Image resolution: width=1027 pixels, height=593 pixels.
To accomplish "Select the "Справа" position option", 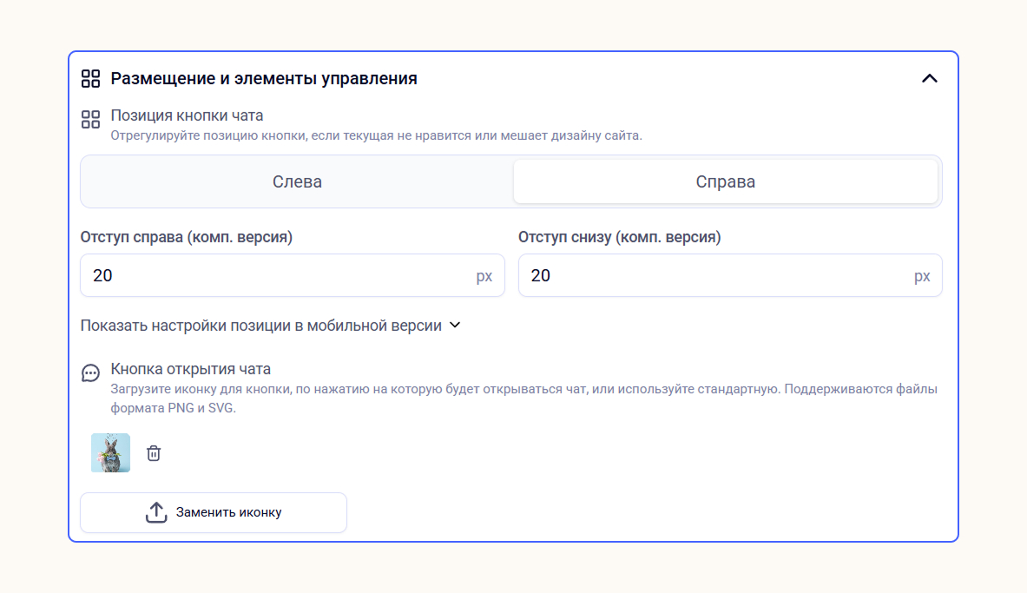I will coord(725,182).
